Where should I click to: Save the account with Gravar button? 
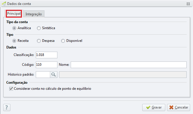point(154,107)
